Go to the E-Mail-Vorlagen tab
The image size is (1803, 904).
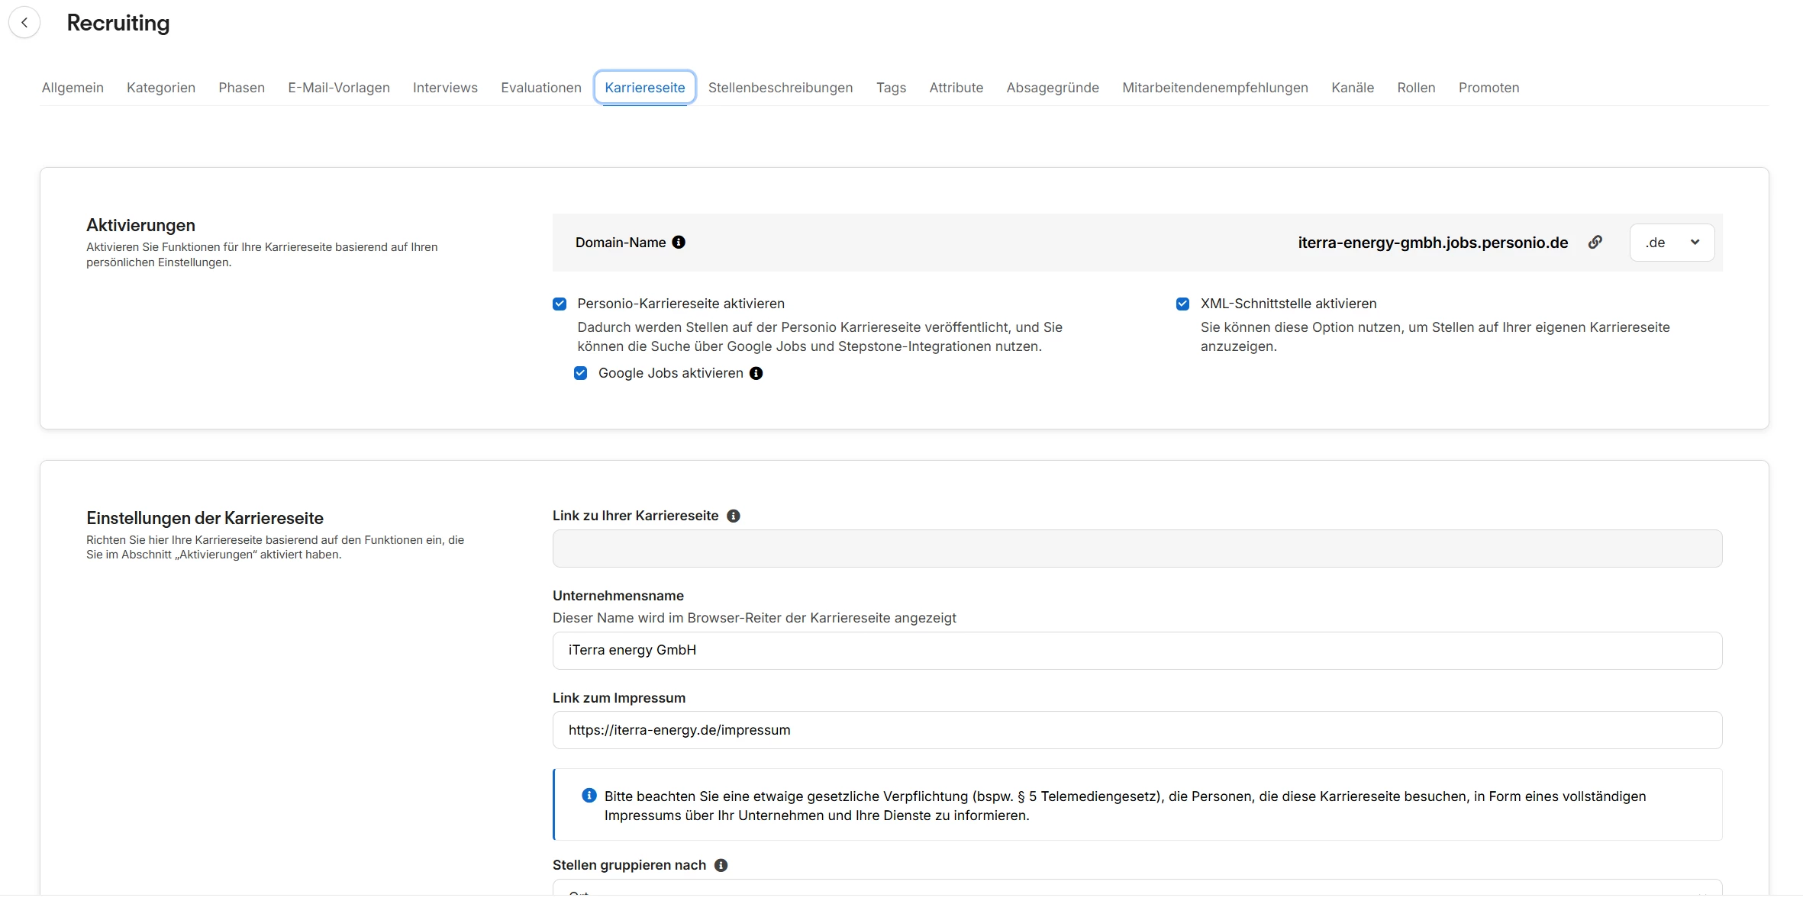(x=338, y=88)
